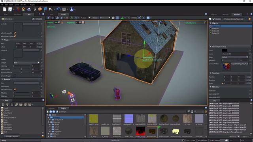Click the Clear button under the Log

(x=245, y=136)
